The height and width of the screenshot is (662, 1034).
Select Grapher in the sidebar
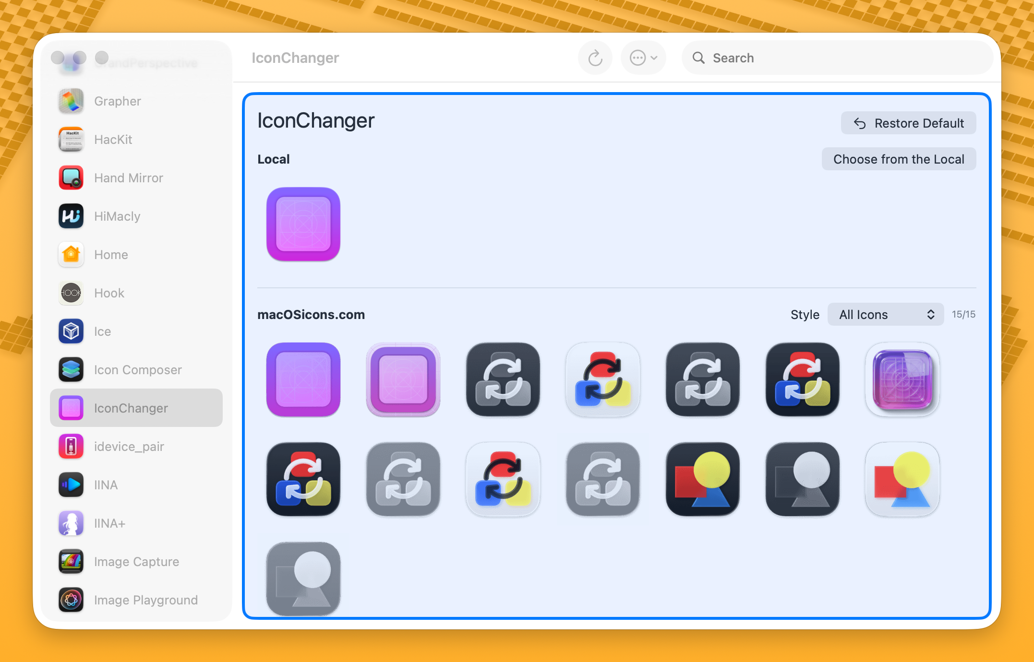(x=117, y=101)
